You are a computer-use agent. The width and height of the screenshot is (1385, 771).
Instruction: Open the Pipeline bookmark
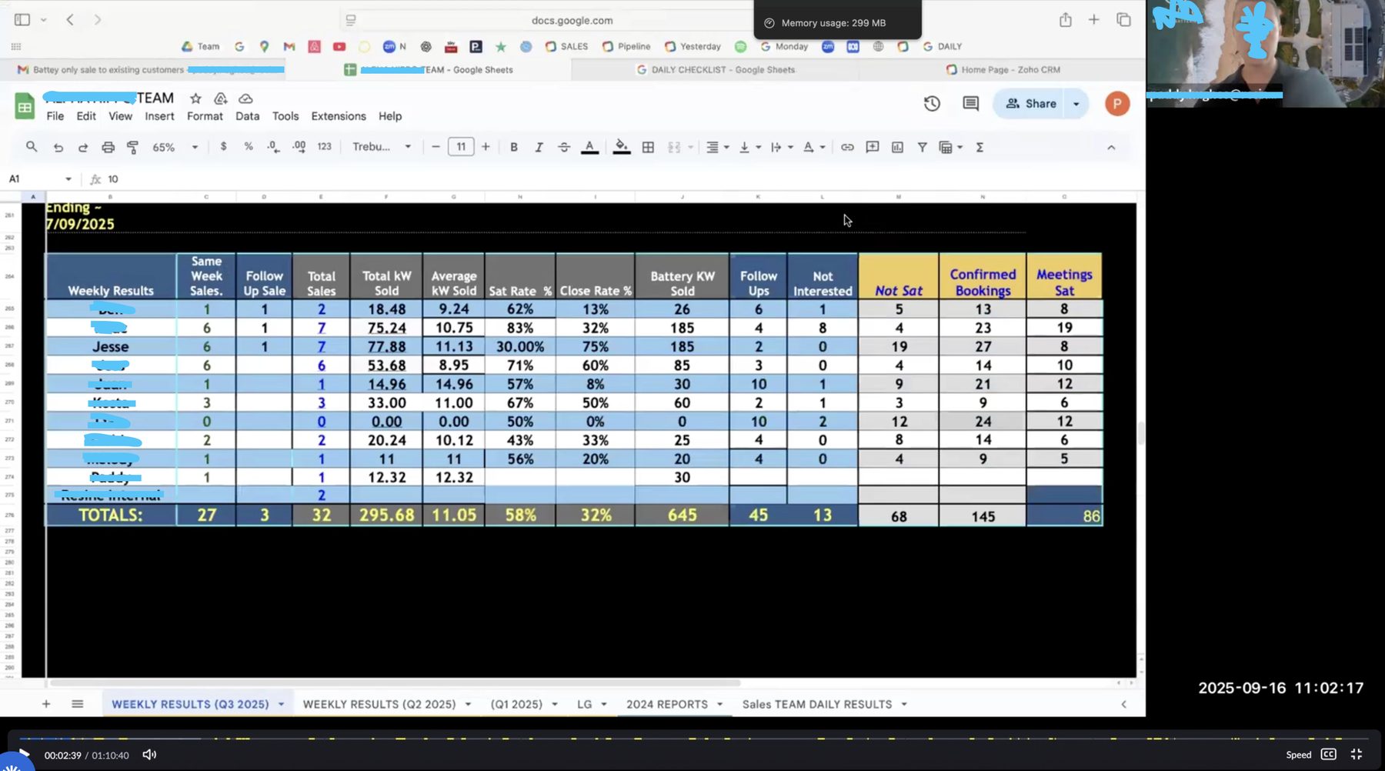626,46
